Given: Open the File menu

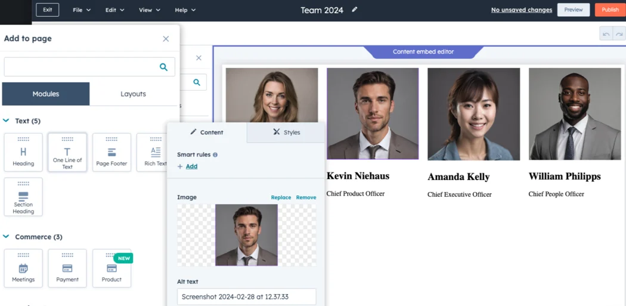Looking at the screenshot, I should click(82, 10).
